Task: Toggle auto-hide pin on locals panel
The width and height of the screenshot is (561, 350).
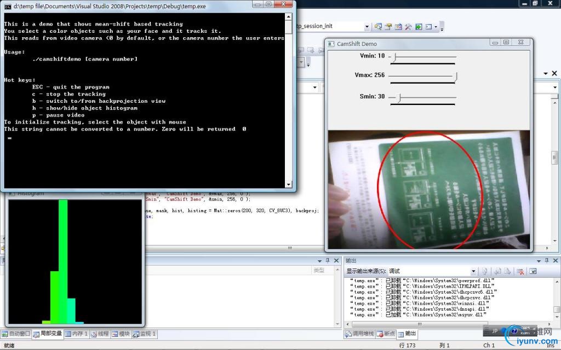Action: (328, 260)
